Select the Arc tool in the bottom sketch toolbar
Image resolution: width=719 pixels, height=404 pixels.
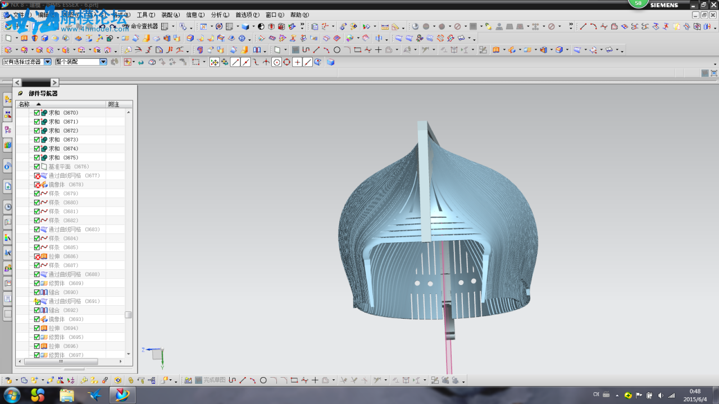click(253, 380)
